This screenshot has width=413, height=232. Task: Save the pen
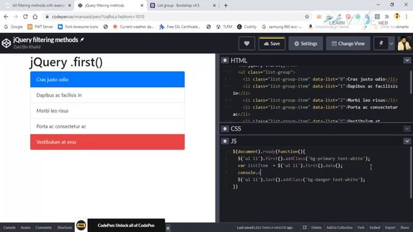click(x=272, y=43)
